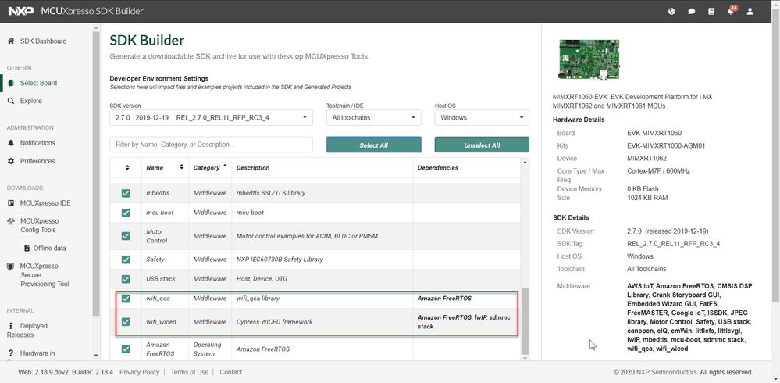
Task: Open SDK Dashboard in sidebar
Action: (43, 41)
